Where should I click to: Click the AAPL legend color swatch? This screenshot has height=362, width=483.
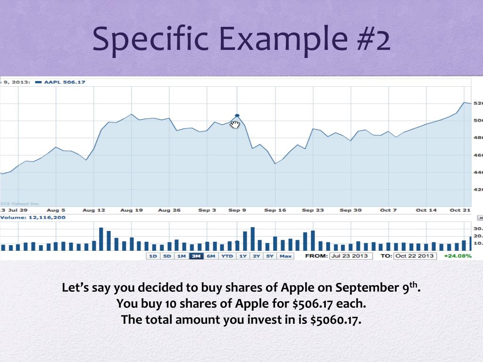click(39, 82)
